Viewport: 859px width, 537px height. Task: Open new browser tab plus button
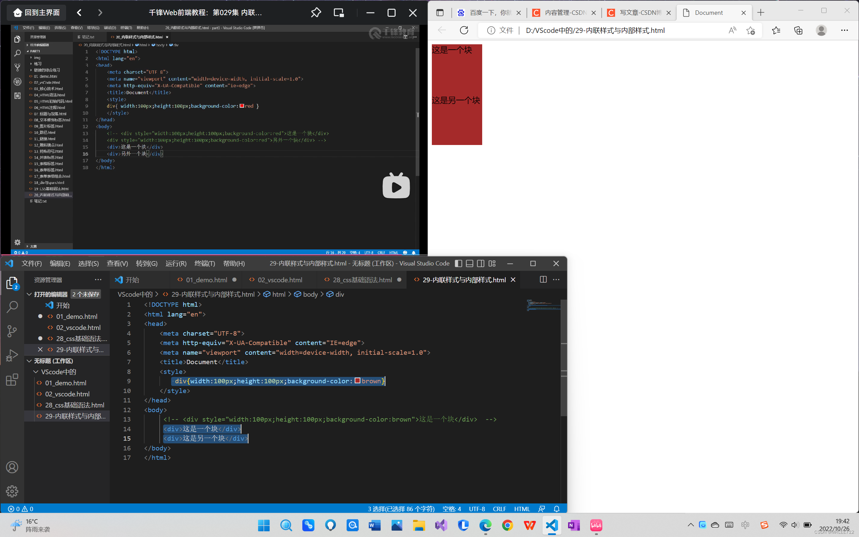761,13
